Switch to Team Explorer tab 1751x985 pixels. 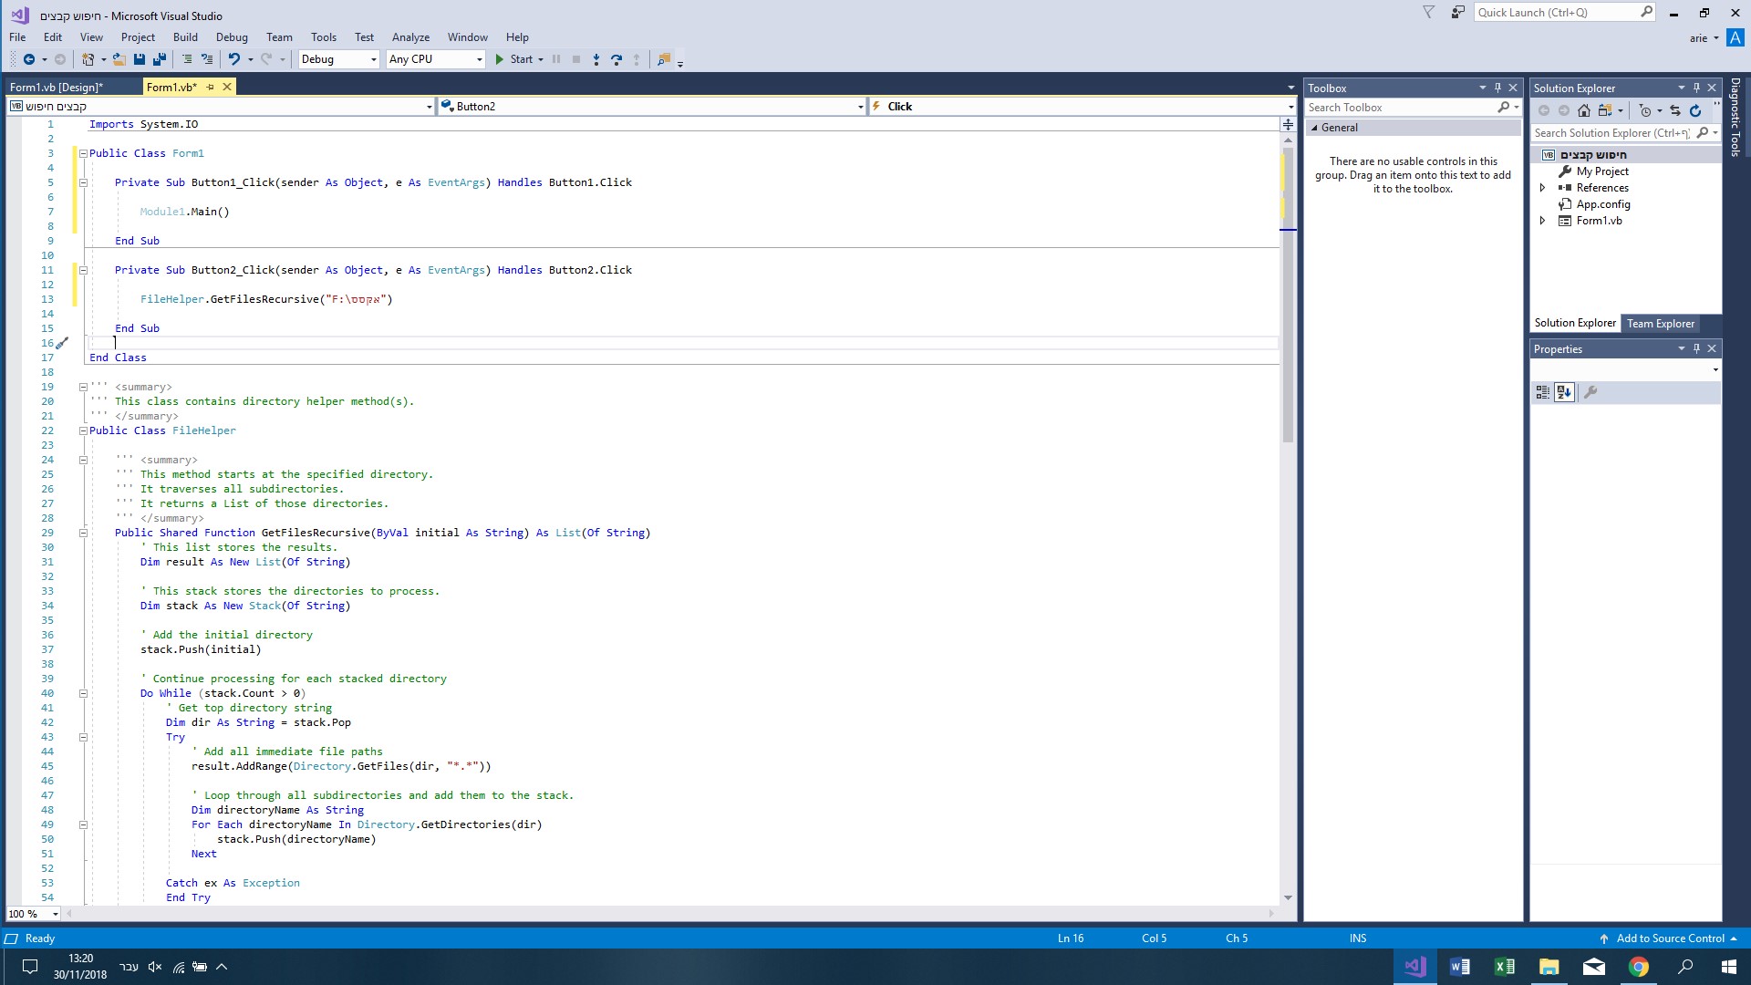tap(1661, 324)
